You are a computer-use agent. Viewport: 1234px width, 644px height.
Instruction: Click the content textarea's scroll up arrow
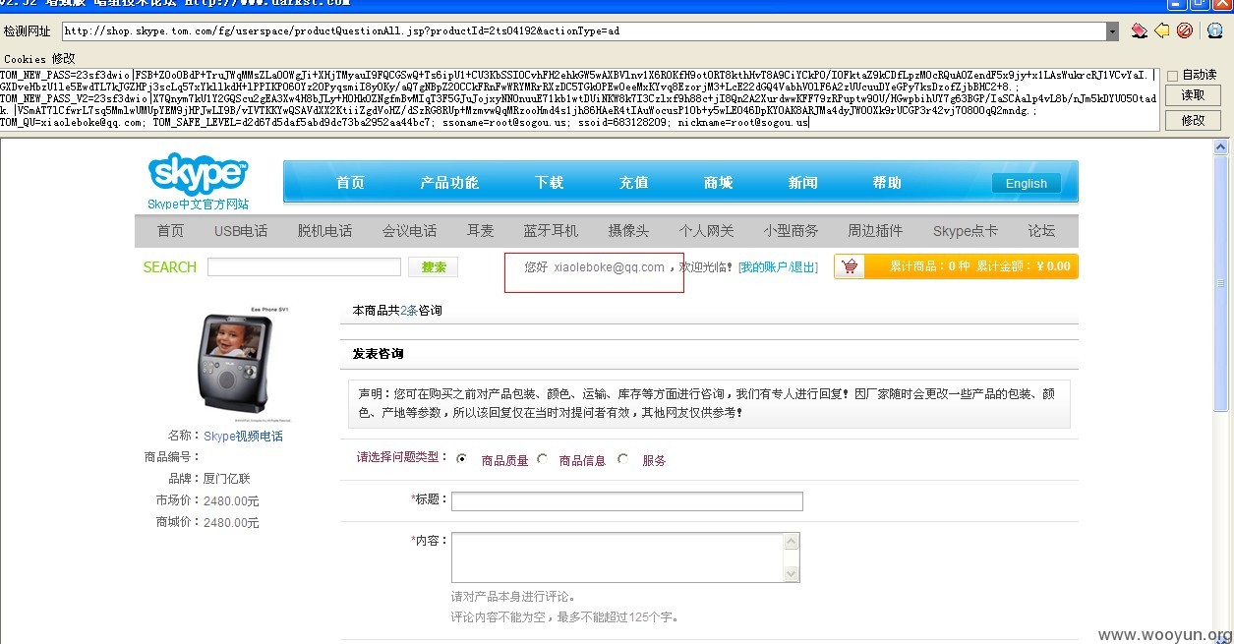coord(793,541)
